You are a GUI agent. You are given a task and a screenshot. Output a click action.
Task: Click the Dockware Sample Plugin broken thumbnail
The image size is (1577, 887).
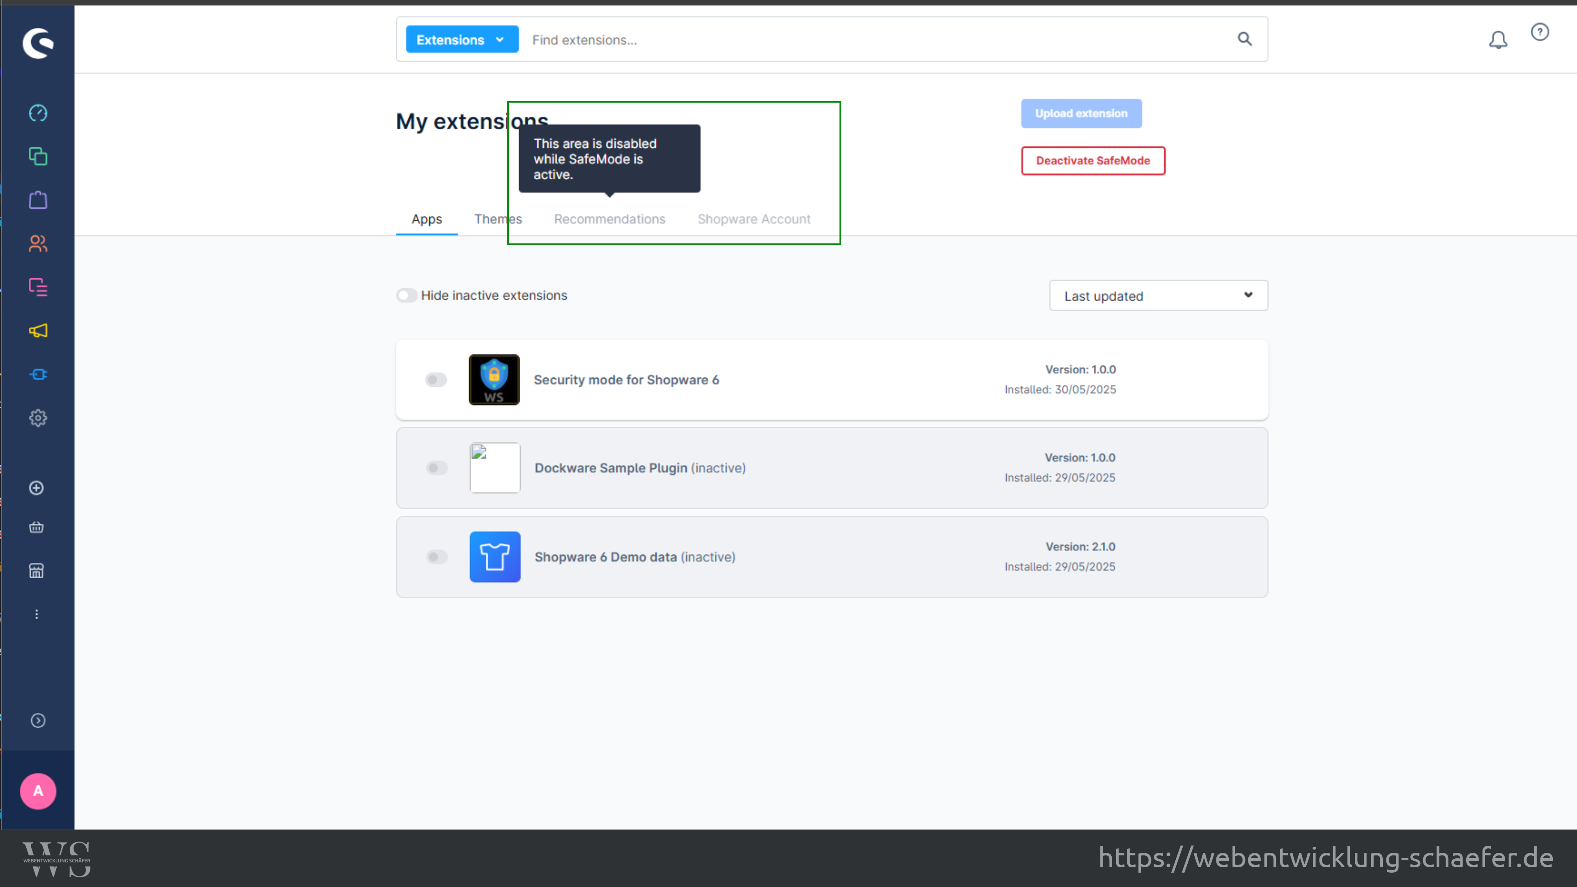coord(494,468)
